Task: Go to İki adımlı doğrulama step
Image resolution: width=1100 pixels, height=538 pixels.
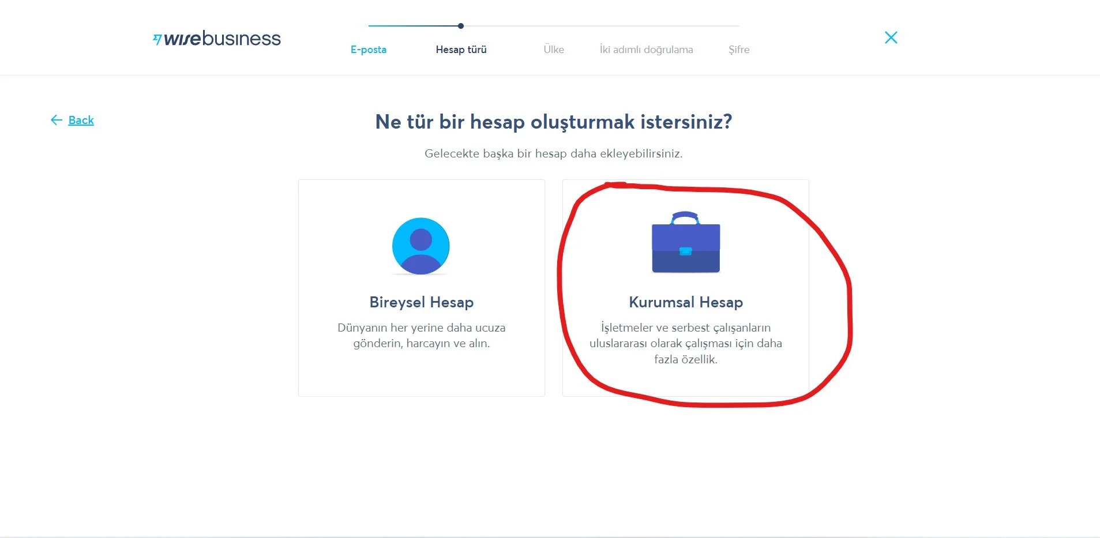Action: (x=646, y=50)
